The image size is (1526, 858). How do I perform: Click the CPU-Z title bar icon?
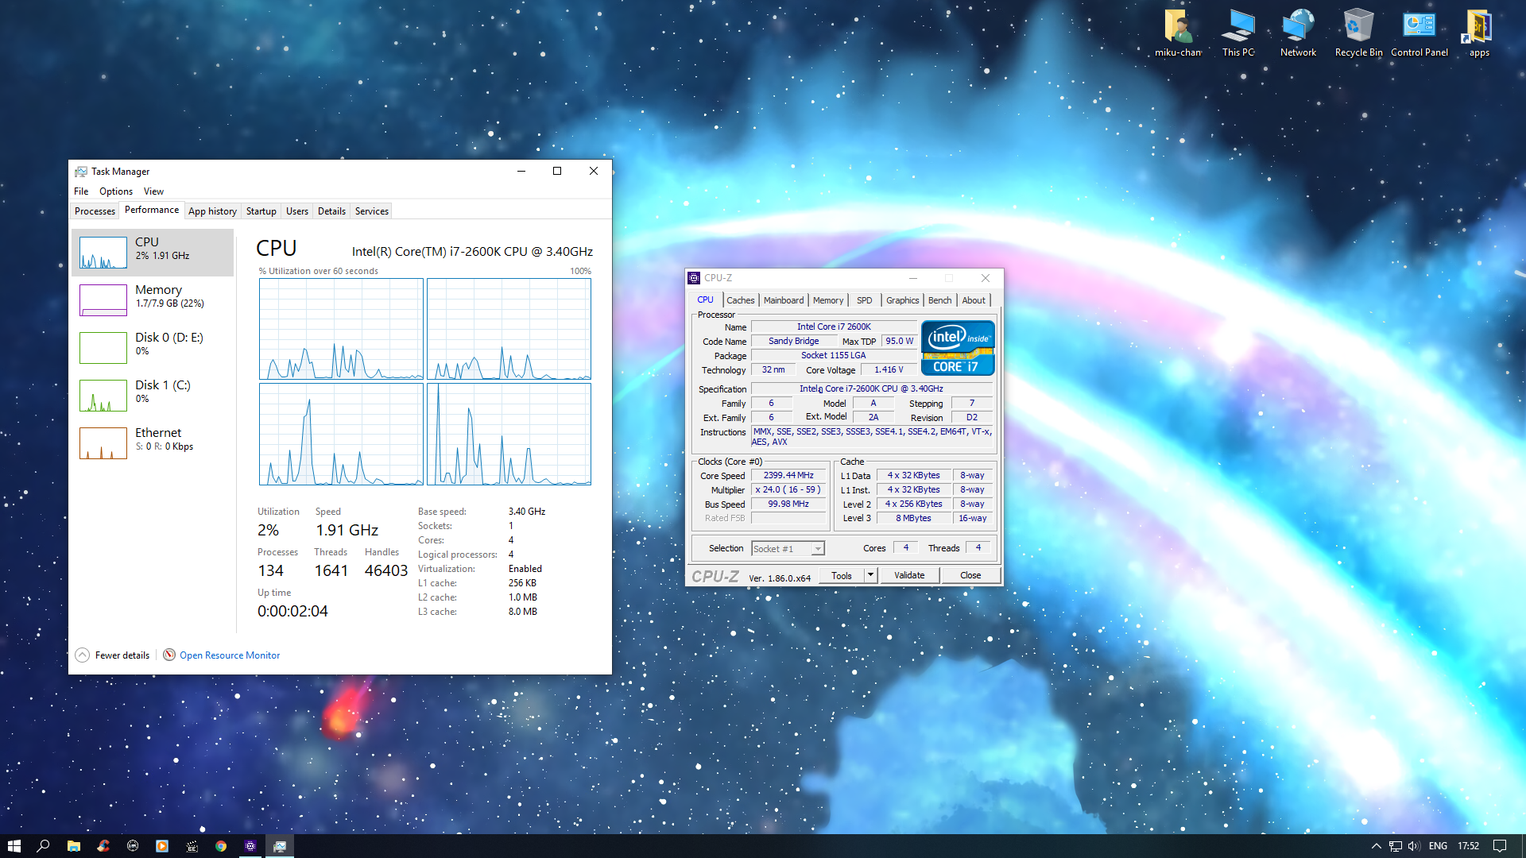(x=694, y=278)
